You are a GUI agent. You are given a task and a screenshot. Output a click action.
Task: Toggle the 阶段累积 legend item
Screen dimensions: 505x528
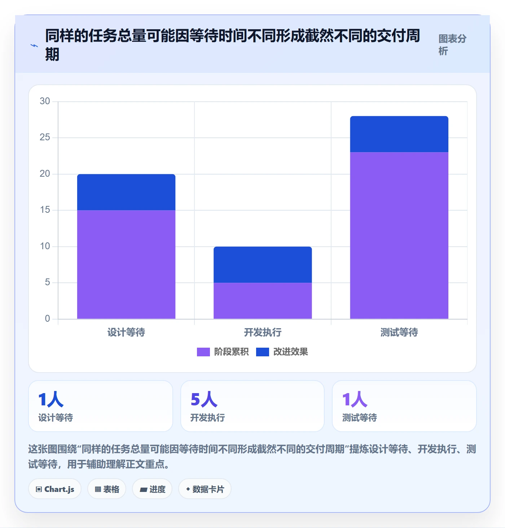[x=223, y=352]
